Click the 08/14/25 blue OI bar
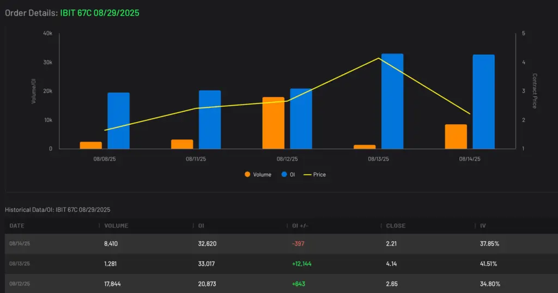 tap(484, 102)
